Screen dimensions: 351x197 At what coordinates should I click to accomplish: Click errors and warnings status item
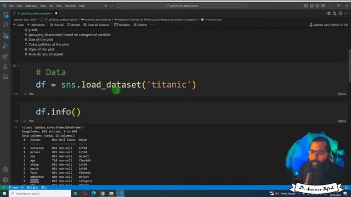pos(32,187)
